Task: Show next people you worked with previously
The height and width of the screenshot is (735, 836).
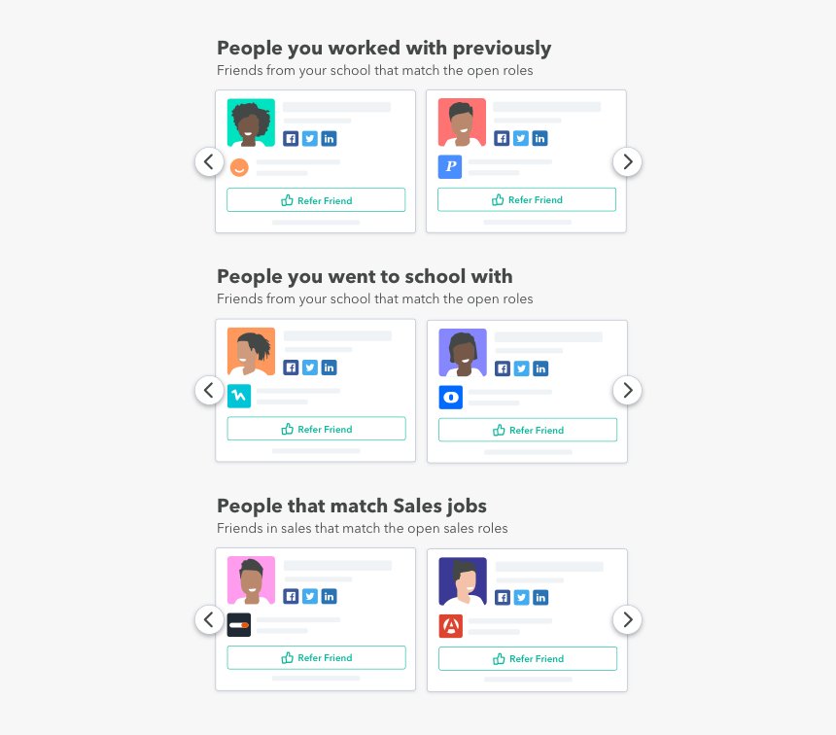Action: [x=627, y=161]
